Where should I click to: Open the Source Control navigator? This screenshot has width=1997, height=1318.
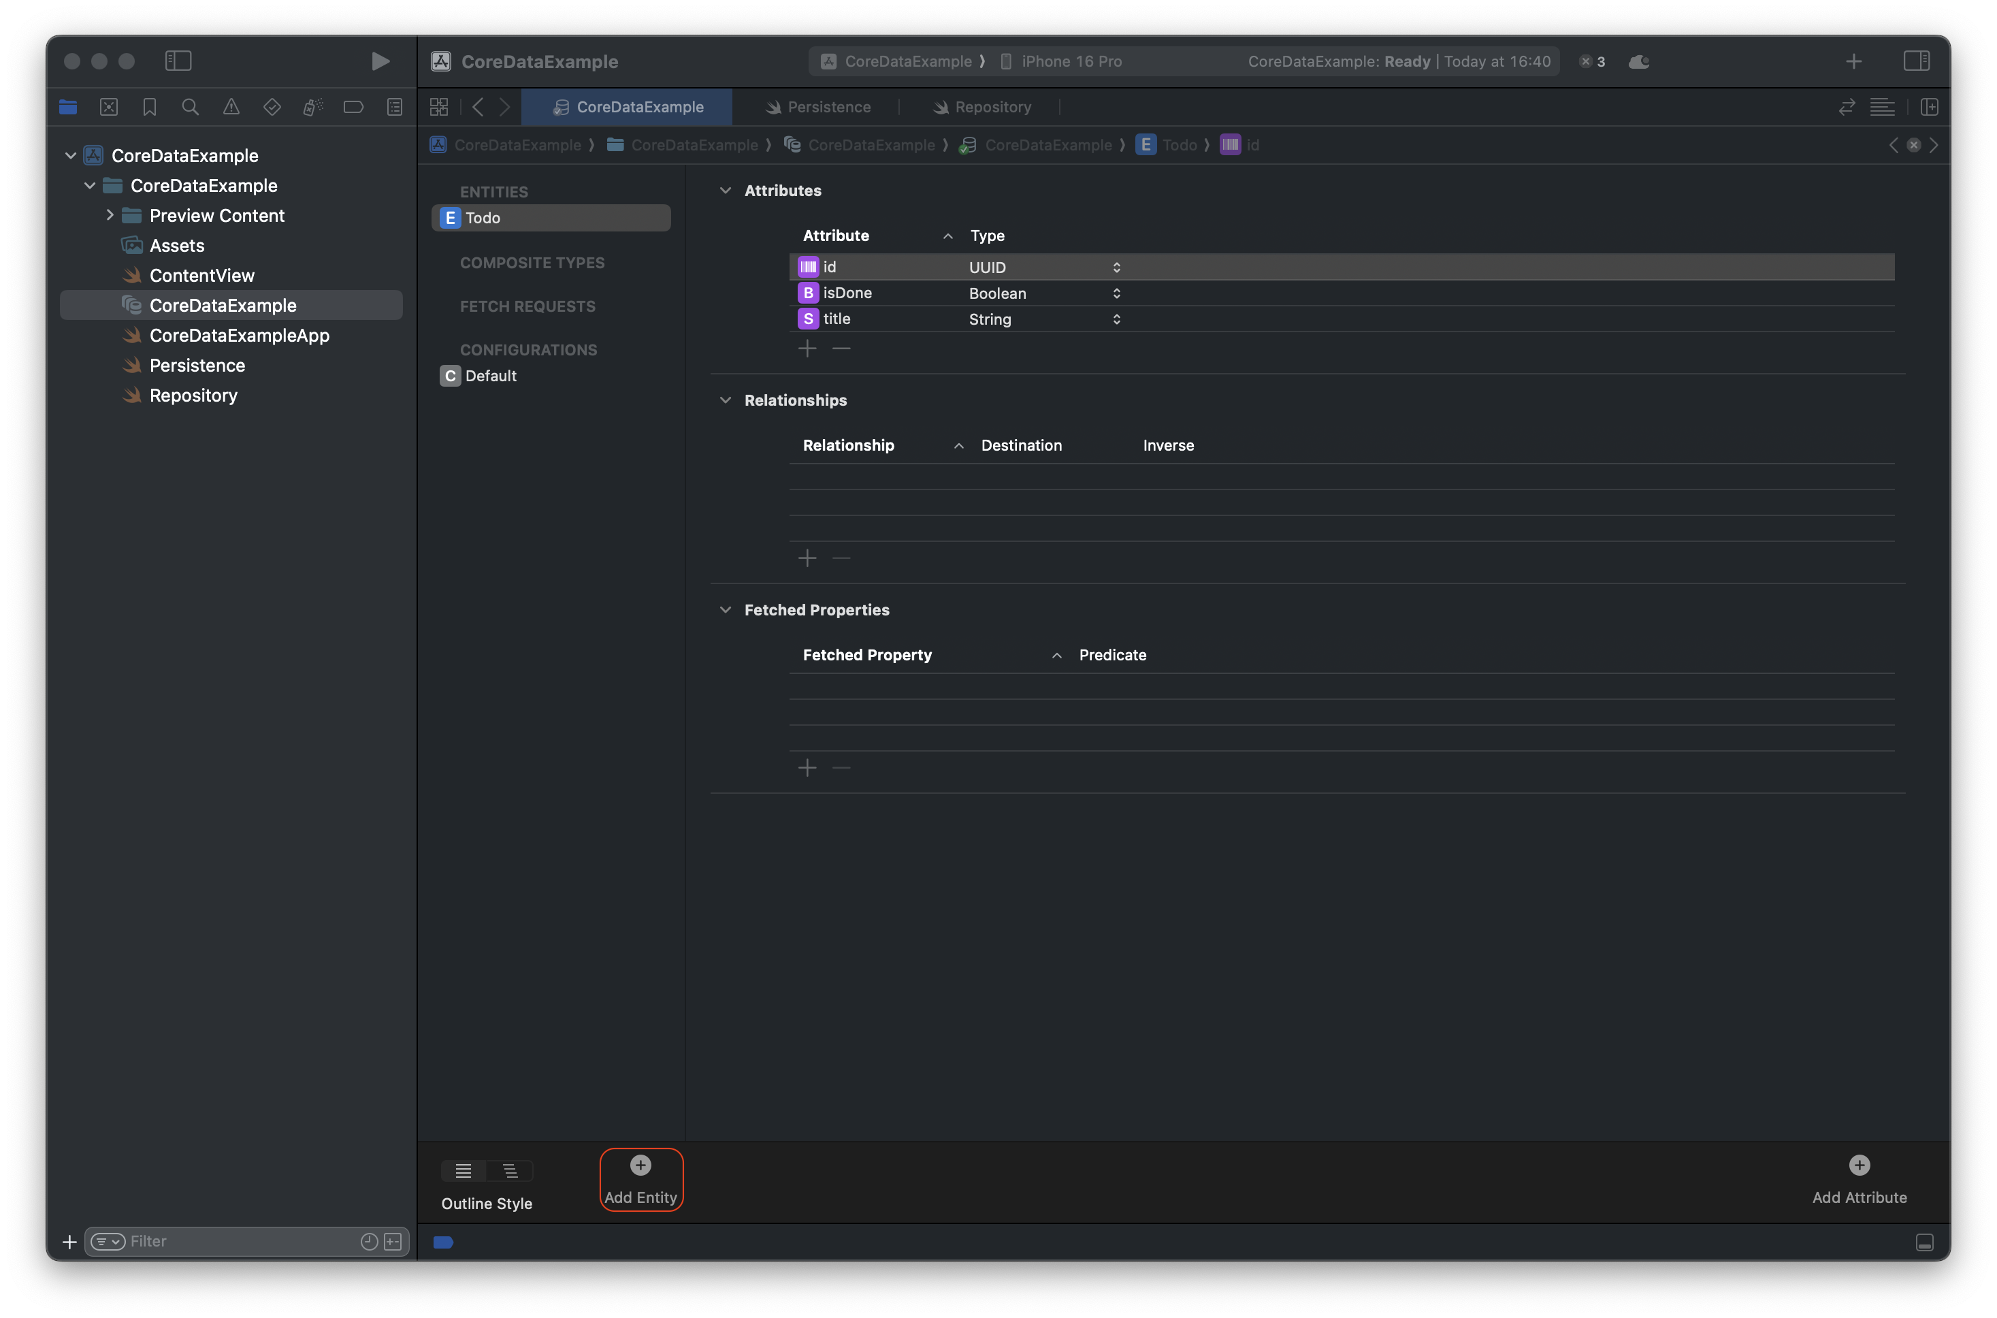point(109,107)
